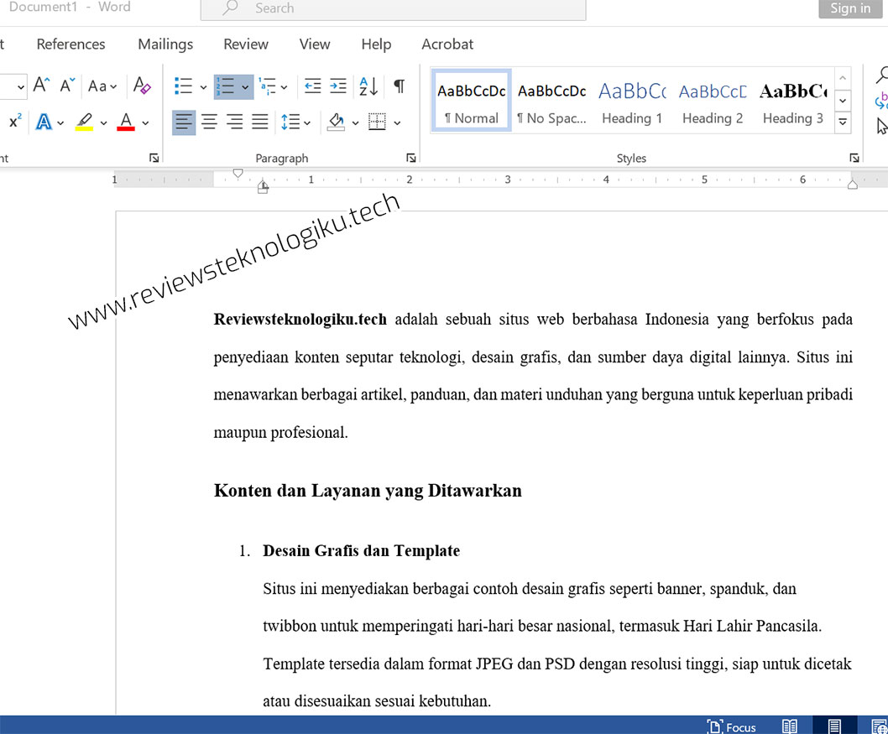Switch to the Review tab
Screen dimensions: 888x734
pos(246,44)
